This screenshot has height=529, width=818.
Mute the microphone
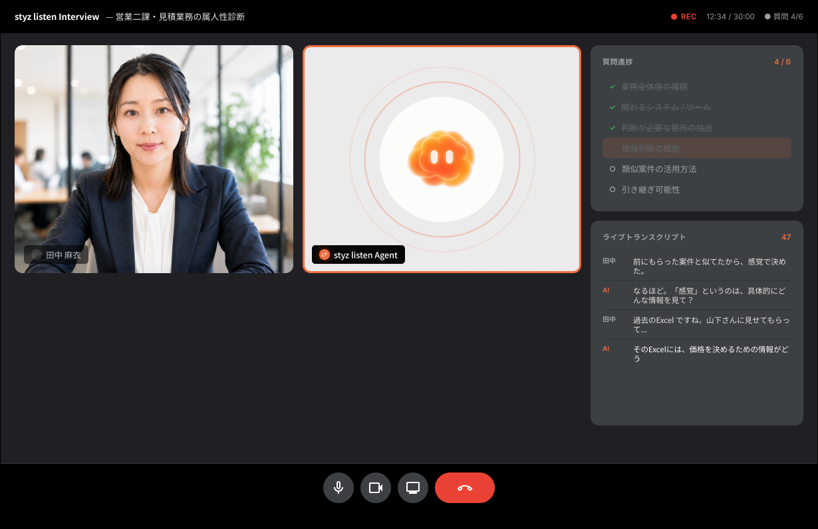click(339, 488)
